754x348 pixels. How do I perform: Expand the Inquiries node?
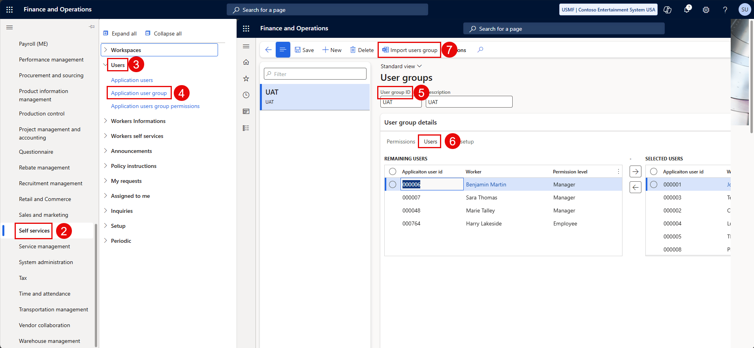point(105,210)
